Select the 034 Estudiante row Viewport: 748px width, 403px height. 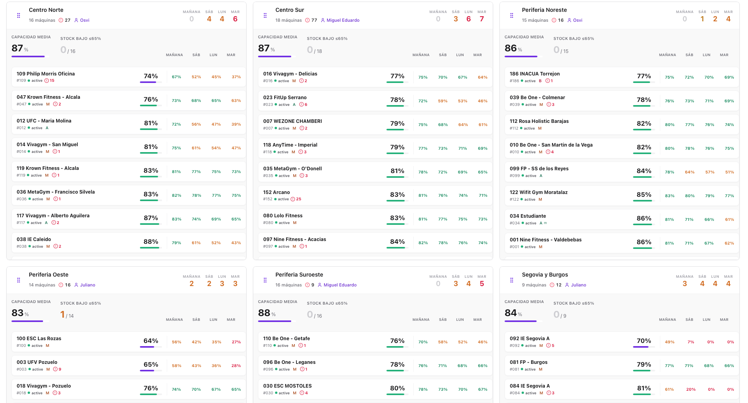tap(622, 219)
